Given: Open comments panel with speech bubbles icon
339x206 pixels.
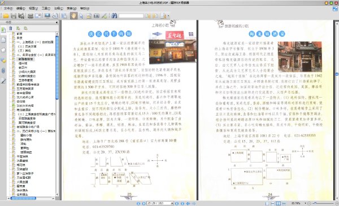Looking at the screenshot, I should 3,60.
